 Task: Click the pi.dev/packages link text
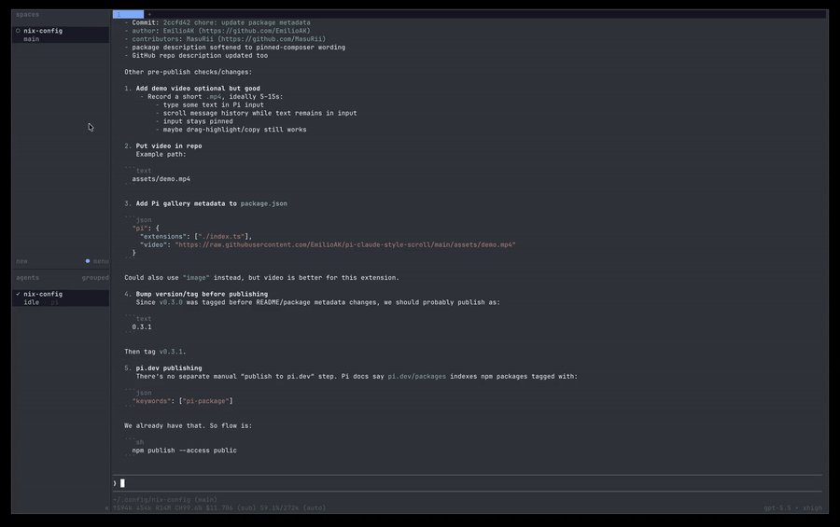pos(417,377)
